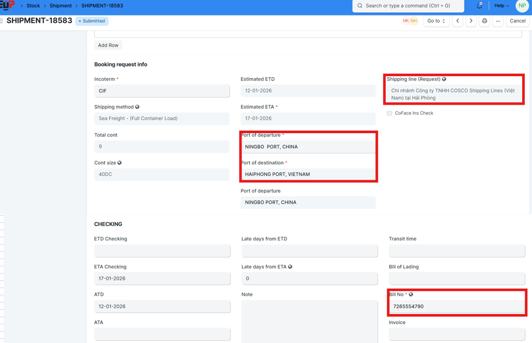The image size is (532, 343).
Task: Click the company logo home icon
Action: click(7, 6)
